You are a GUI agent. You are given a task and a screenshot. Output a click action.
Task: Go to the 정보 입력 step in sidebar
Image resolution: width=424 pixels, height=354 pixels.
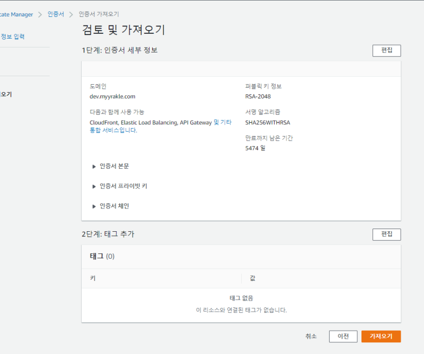point(13,37)
